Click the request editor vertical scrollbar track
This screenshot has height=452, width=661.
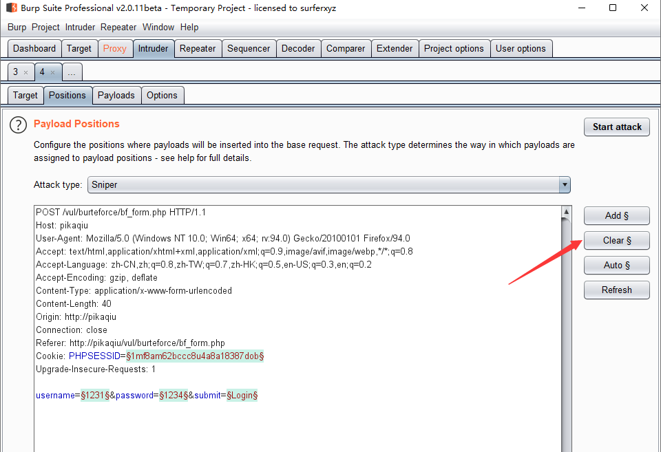[567, 335]
